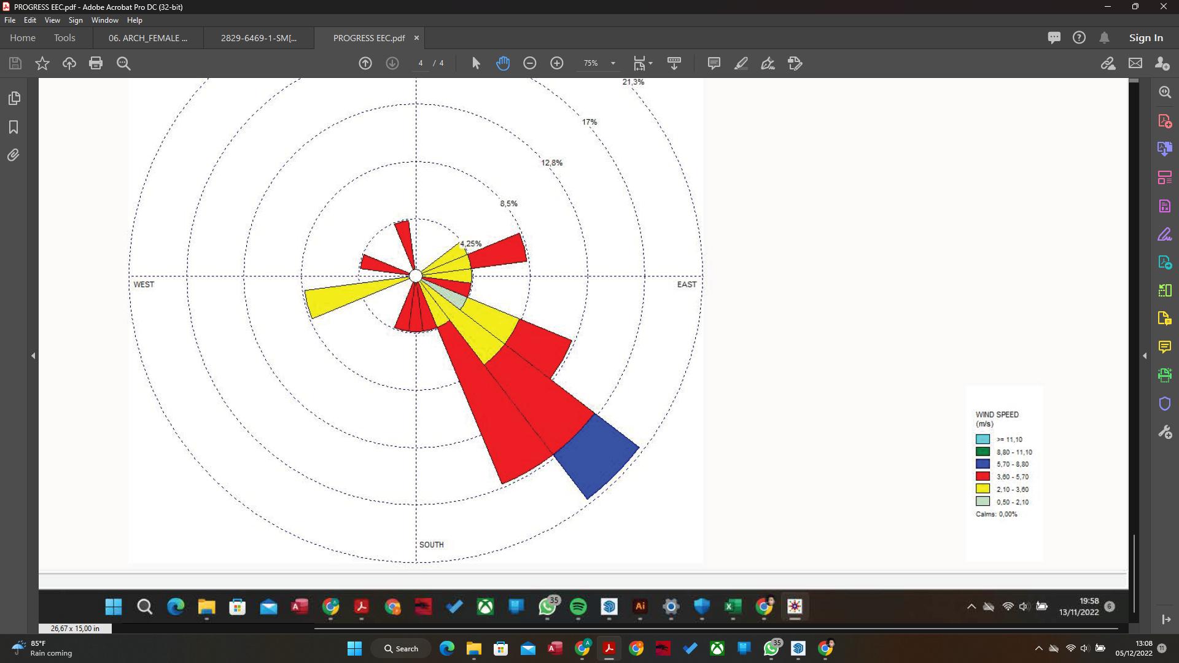Screen dimensions: 1179x663
Task: Expand the fit page options dropdown
Action: pyautogui.click(x=650, y=63)
